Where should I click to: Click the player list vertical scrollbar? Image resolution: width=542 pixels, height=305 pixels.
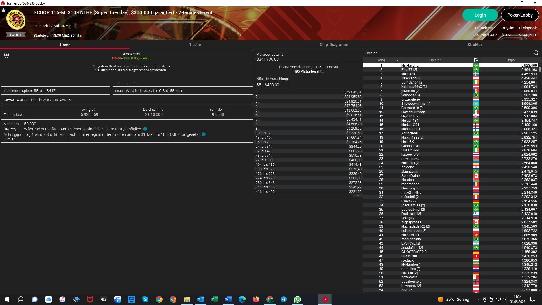click(x=540, y=69)
